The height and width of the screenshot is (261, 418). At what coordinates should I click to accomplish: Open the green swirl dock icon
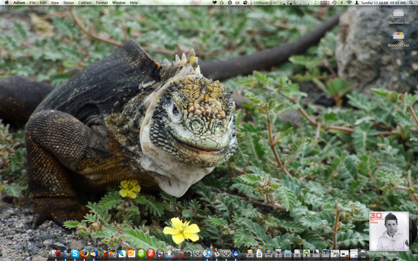click(141, 253)
